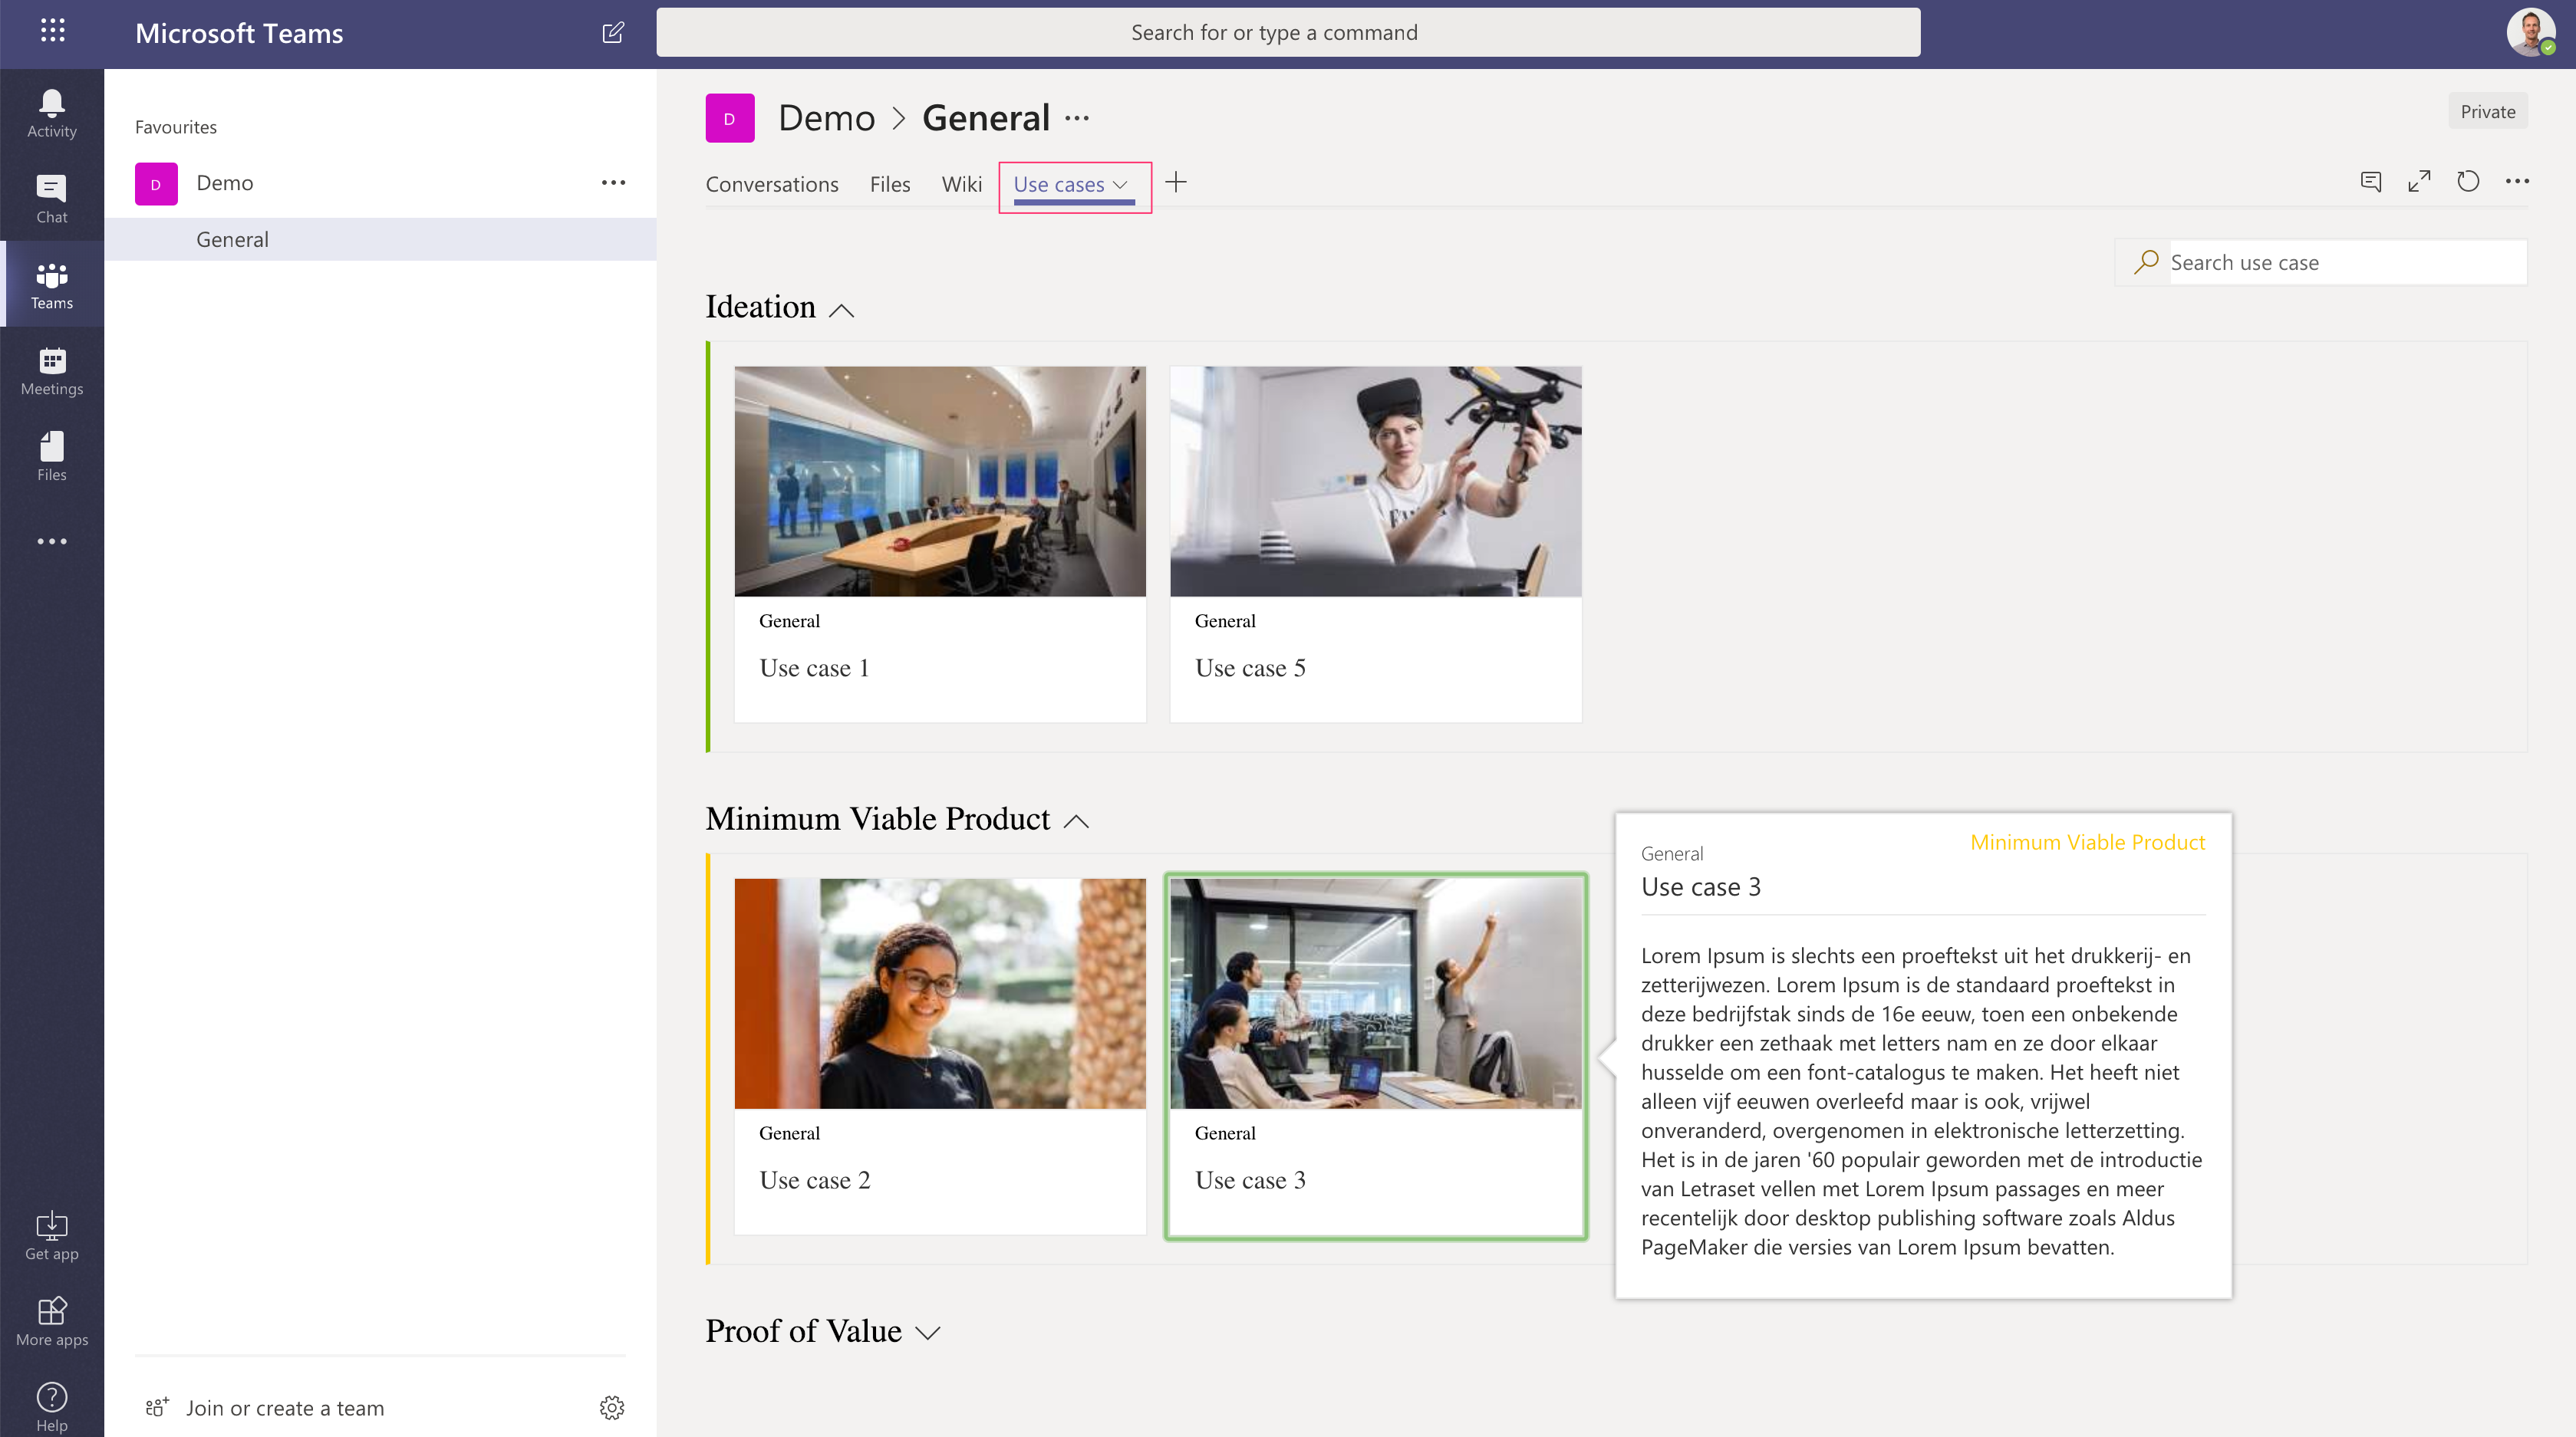
Task: Click Join or create a team
Action: 284,1407
